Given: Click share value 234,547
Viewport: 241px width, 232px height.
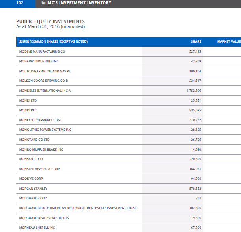Looking at the screenshot, I should click(195, 81).
